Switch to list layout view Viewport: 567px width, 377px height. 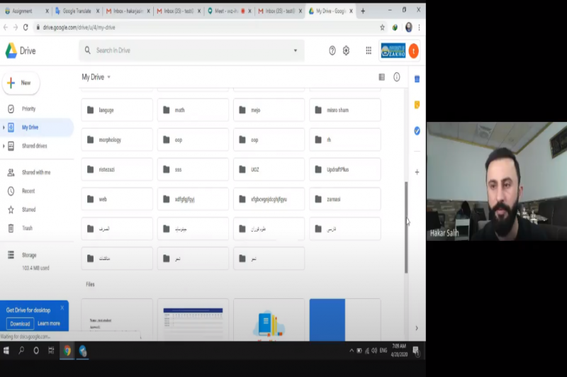click(382, 77)
